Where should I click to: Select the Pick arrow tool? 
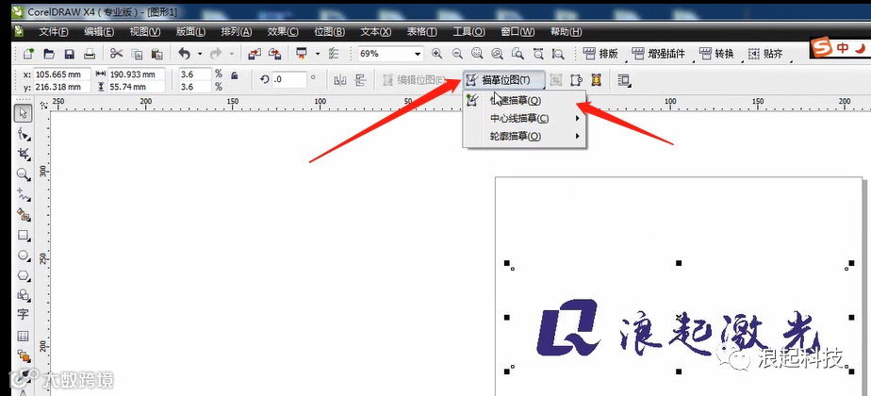pos(23,113)
